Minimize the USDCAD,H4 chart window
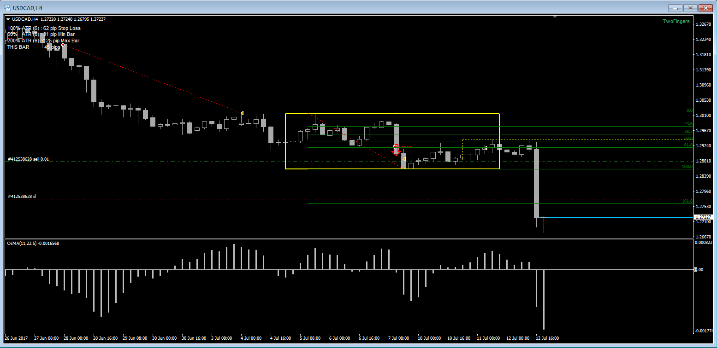 (x=675, y=8)
